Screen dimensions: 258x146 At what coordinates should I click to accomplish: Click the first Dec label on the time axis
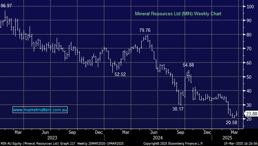99,132
